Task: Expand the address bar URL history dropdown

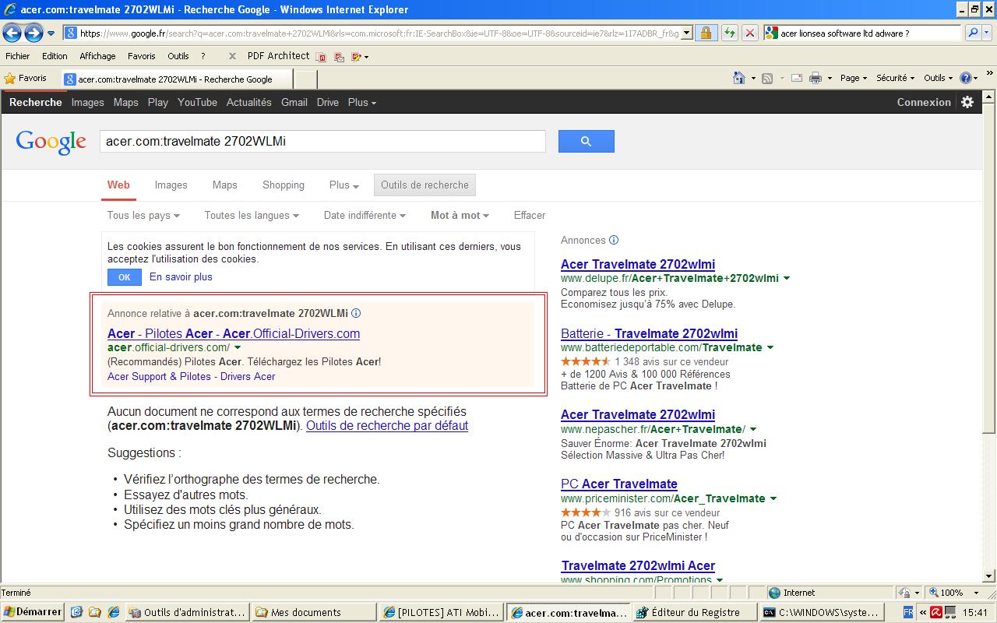Action: point(686,33)
